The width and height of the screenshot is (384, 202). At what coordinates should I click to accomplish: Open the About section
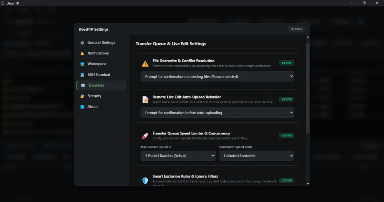point(101,106)
